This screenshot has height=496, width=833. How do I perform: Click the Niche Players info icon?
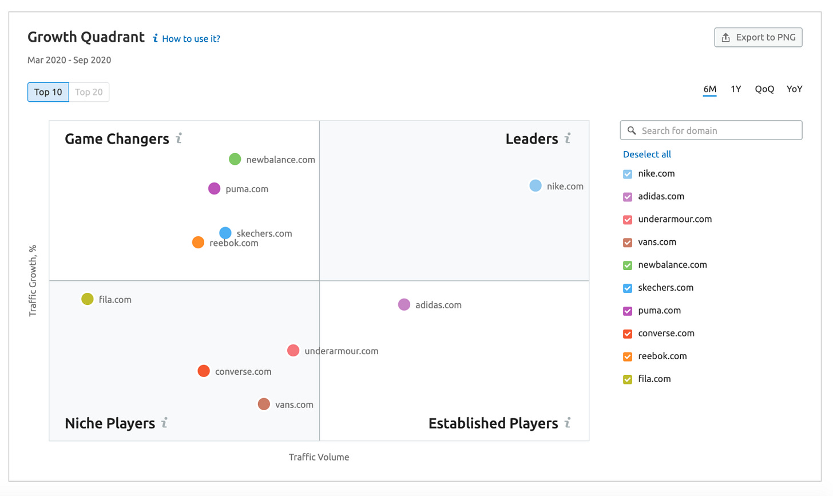coord(164,423)
